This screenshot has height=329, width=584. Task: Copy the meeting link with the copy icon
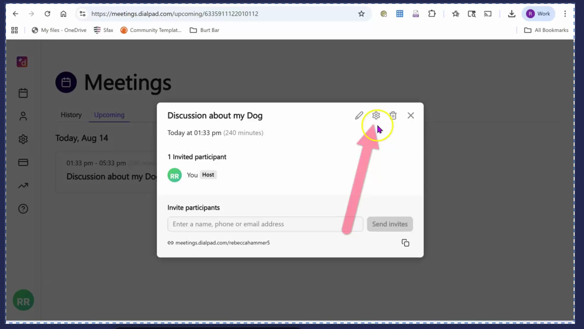pos(405,243)
